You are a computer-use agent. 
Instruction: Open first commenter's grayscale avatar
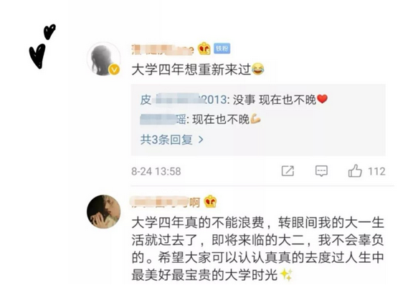coord(104,59)
